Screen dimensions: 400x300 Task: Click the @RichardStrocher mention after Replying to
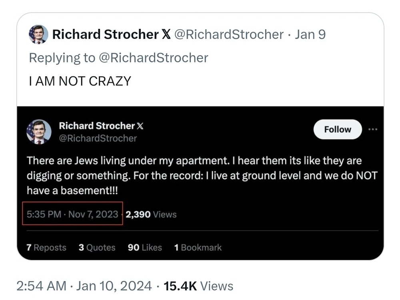(153, 58)
